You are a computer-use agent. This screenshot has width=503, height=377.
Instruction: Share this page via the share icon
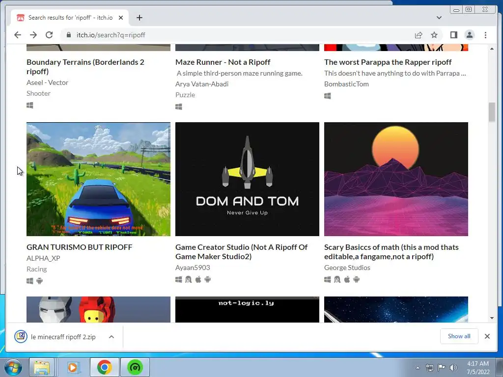[419, 35]
